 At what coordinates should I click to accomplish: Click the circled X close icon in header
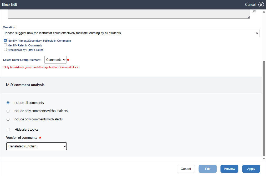tap(261, 5)
